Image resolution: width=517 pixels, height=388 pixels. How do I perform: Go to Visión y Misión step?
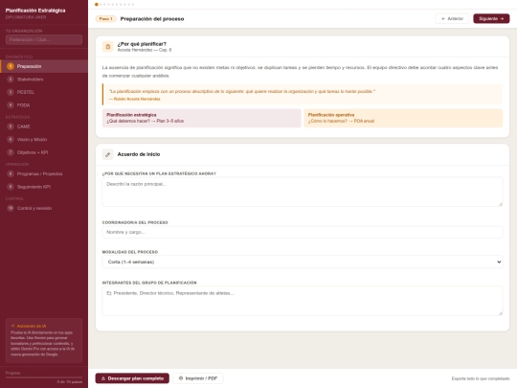click(44, 139)
